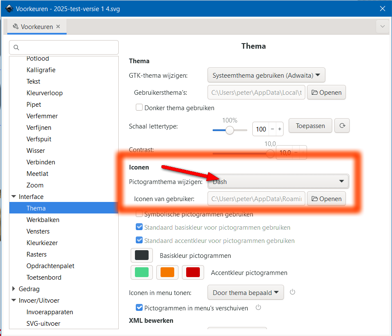
Task: Click reset icon beside Pictogrammen in menu's verschuiven
Action: 258,308
